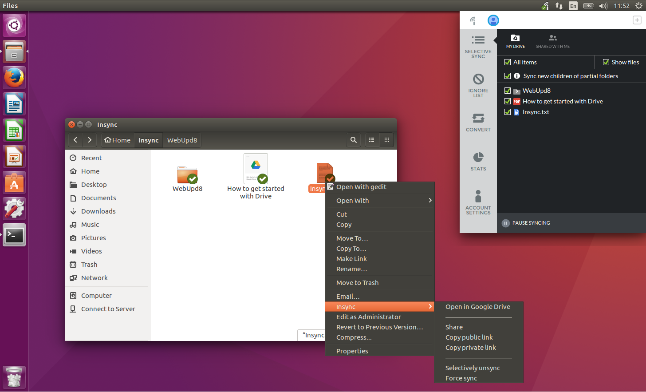Image resolution: width=646 pixels, height=392 pixels.
Task: Click the Insync feed icon beside avatar
Action: tap(473, 20)
